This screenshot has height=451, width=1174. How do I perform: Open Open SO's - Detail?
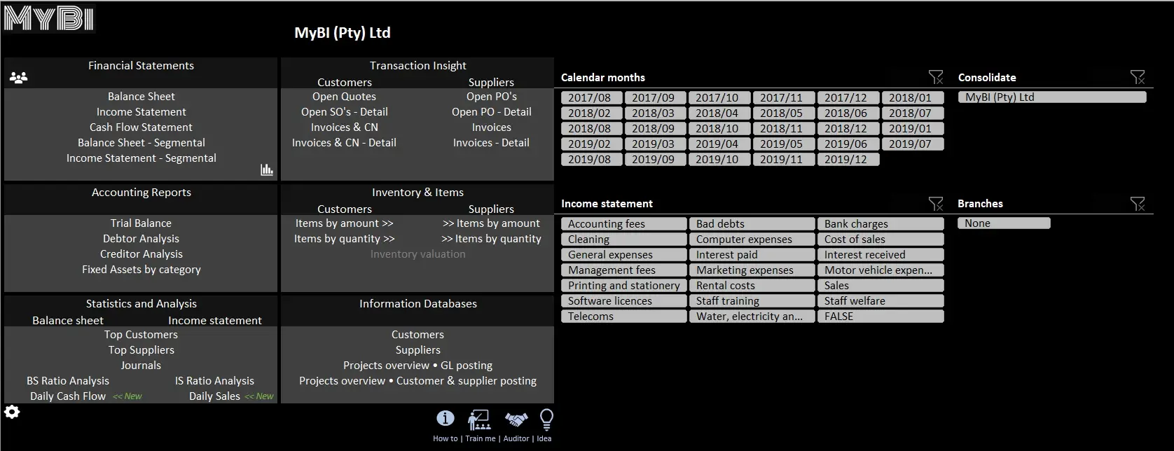345,112
